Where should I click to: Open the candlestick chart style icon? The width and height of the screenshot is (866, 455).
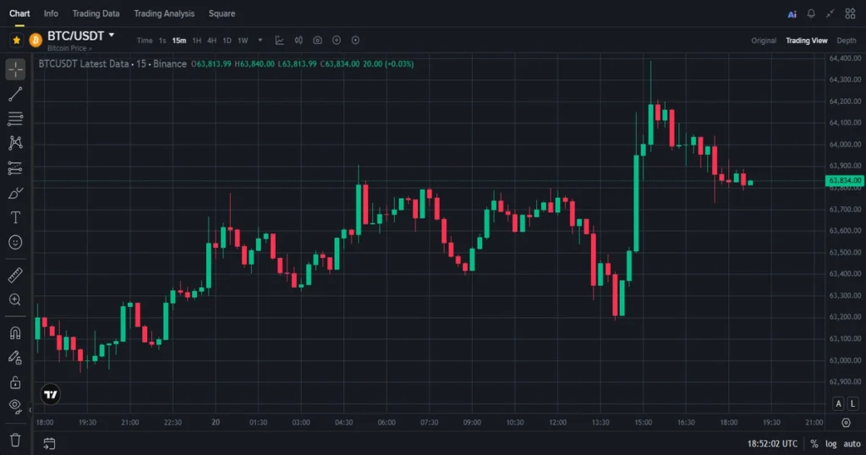click(299, 41)
